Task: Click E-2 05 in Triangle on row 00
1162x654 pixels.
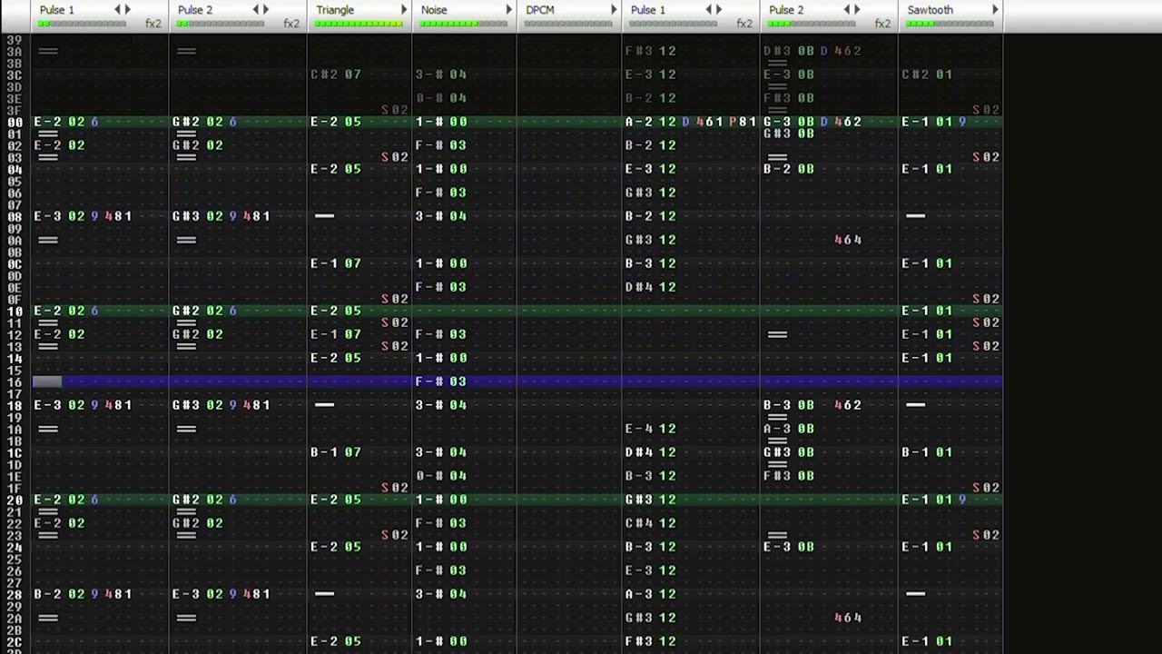Action: click(336, 122)
